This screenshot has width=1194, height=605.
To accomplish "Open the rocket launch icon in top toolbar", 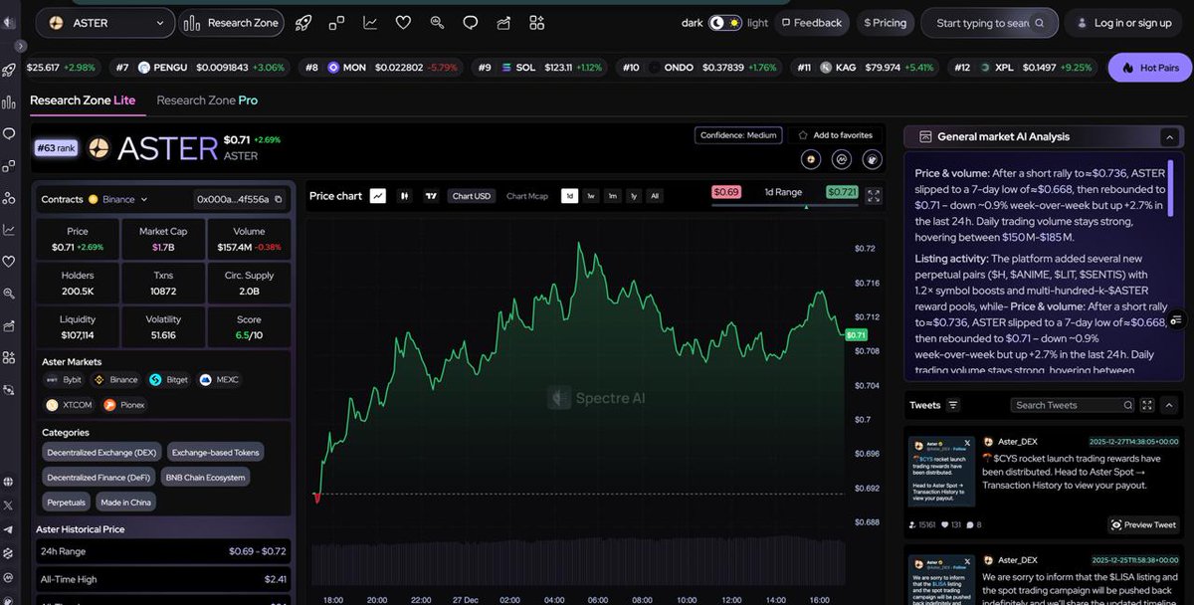I will pos(303,22).
